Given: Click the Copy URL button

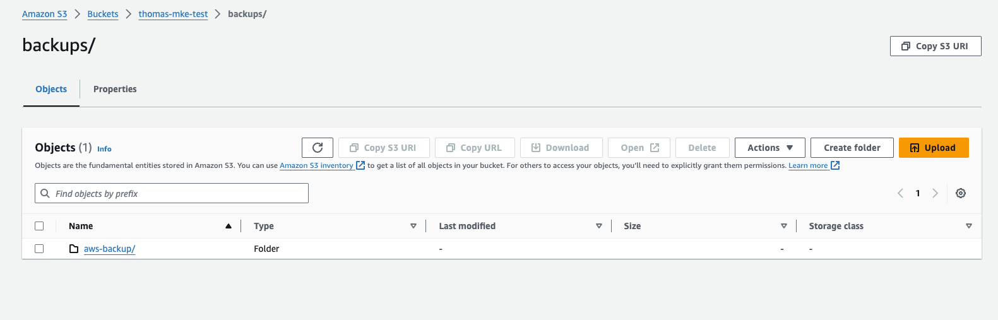Looking at the screenshot, I should point(475,148).
